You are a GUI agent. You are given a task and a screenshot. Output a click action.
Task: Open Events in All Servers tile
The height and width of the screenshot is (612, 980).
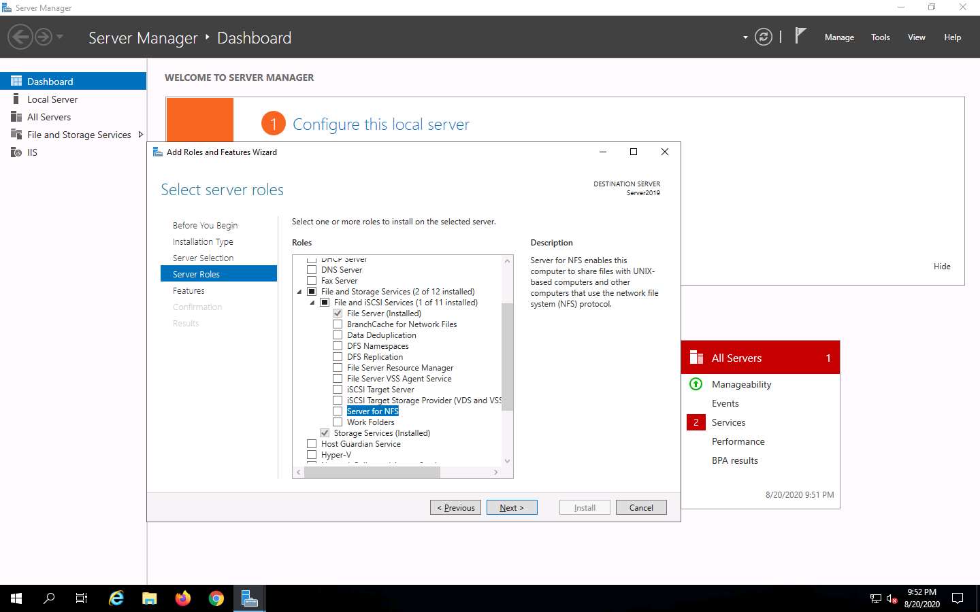(x=725, y=403)
